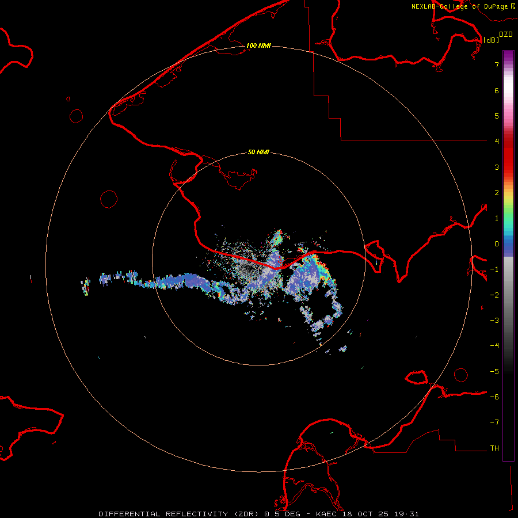Click the -6 dB tick label on the scale

coord(494,397)
